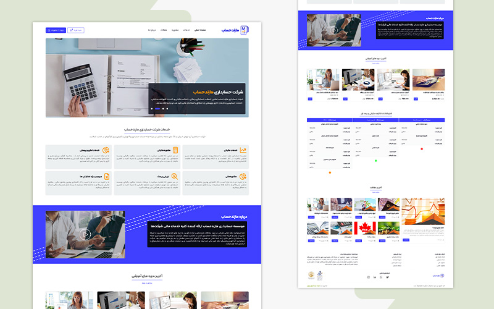Viewport: 494px width, 309px height.
Task: Open the article with green plants on coins
Action: coord(388,228)
